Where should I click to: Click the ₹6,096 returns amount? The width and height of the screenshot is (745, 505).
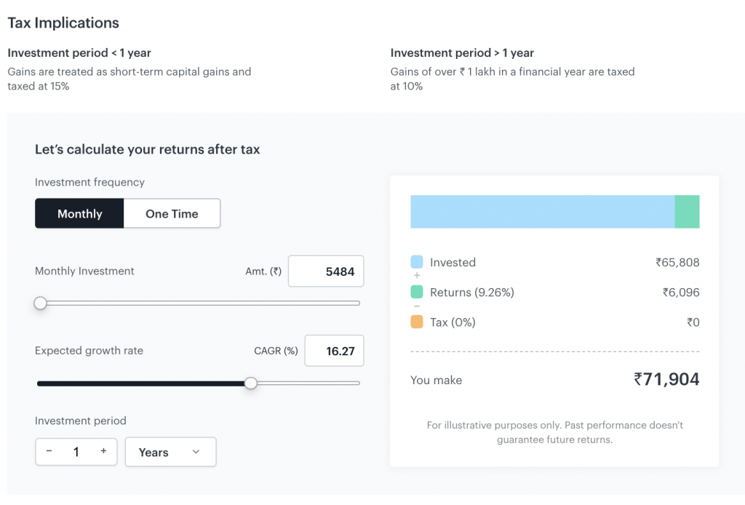[x=681, y=293]
